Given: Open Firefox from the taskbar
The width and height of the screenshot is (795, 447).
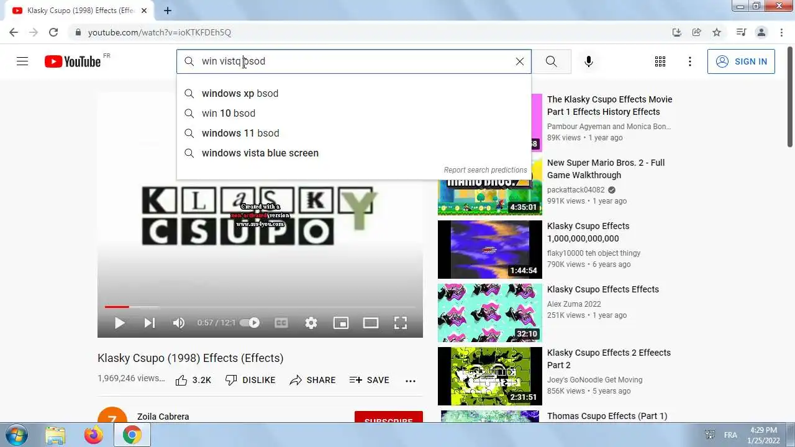Looking at the screenshot, I should pyautogui.click(x=94, y=435).
